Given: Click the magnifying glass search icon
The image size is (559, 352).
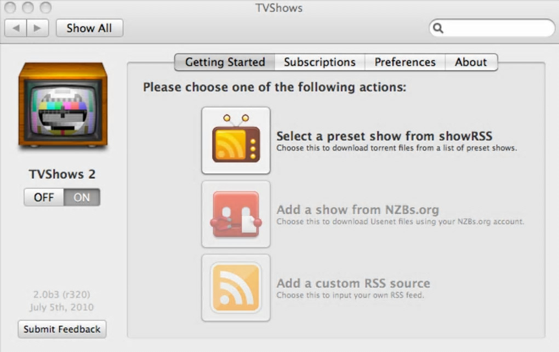Looking at the screenshot, I should pyautogui.click(x=438, y=28).
